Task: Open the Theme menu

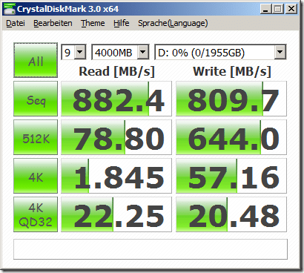Action: tap(93, 23)
